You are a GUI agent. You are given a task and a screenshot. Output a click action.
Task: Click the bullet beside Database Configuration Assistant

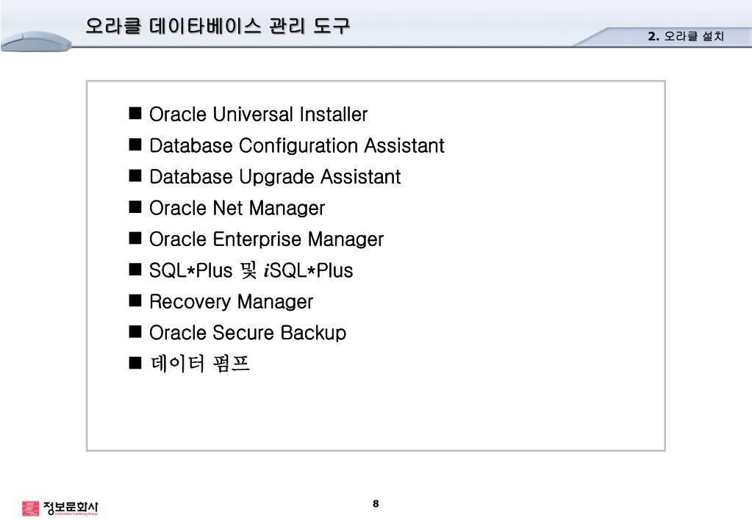pos(135,144)
